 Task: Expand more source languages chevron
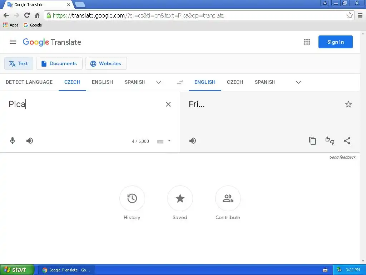pos(159,82)
